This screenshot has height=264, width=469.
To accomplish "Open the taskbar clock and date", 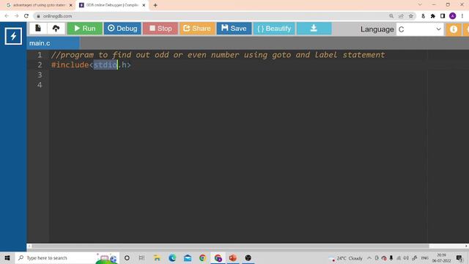I will 441,258.
